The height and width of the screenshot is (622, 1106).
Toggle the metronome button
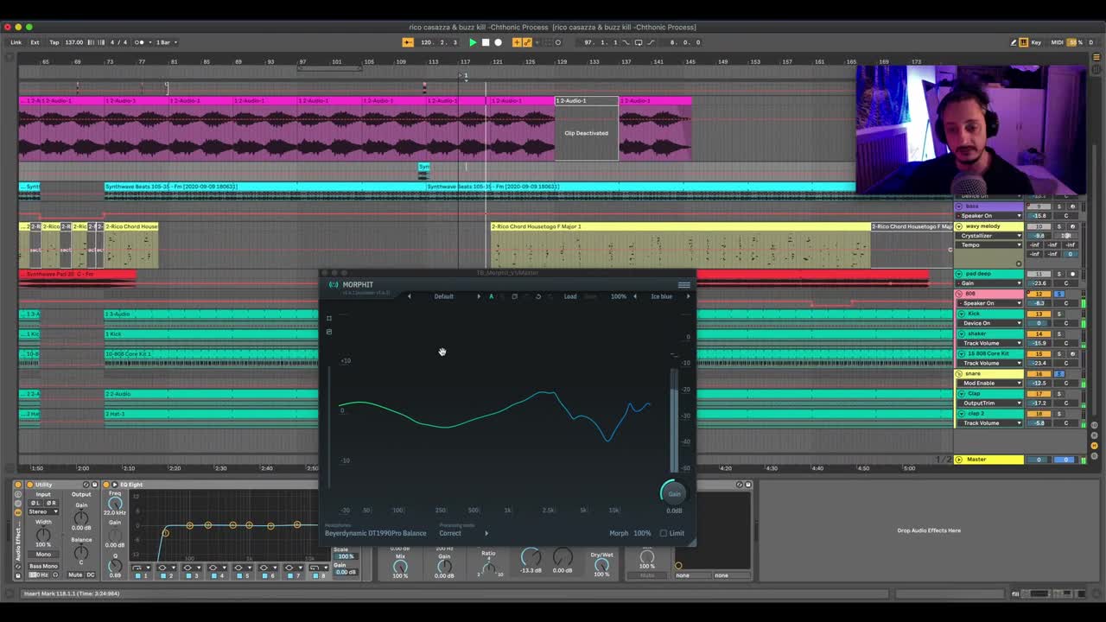coord(138,42)
